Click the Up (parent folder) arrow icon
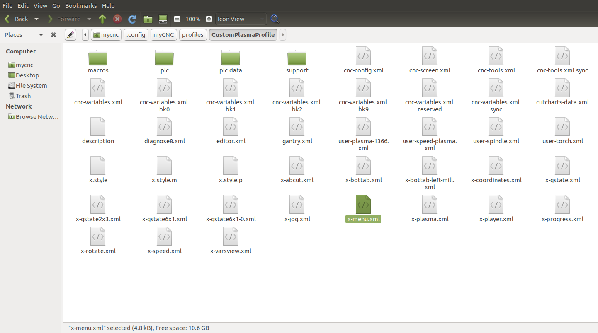 [x=102, y=19]
